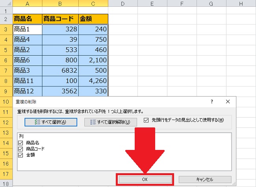Click cell 商品12
This screenshot has height=187, width=256.
pyautogui.click(x=28, y=91)
